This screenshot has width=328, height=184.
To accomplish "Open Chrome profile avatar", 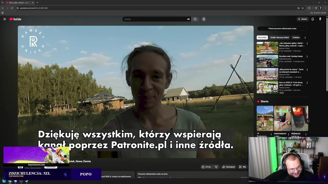I will (x=320, y=8).
